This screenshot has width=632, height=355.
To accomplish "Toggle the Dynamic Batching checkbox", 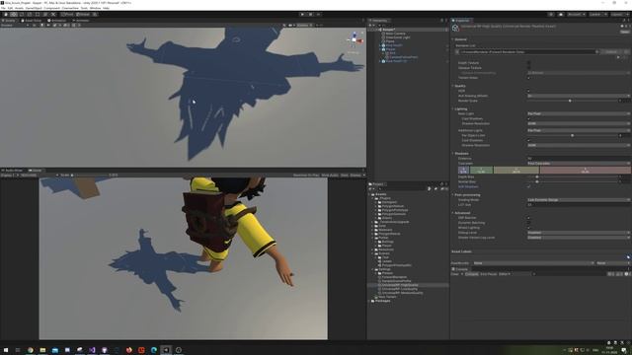I will (x=529, y=223).
